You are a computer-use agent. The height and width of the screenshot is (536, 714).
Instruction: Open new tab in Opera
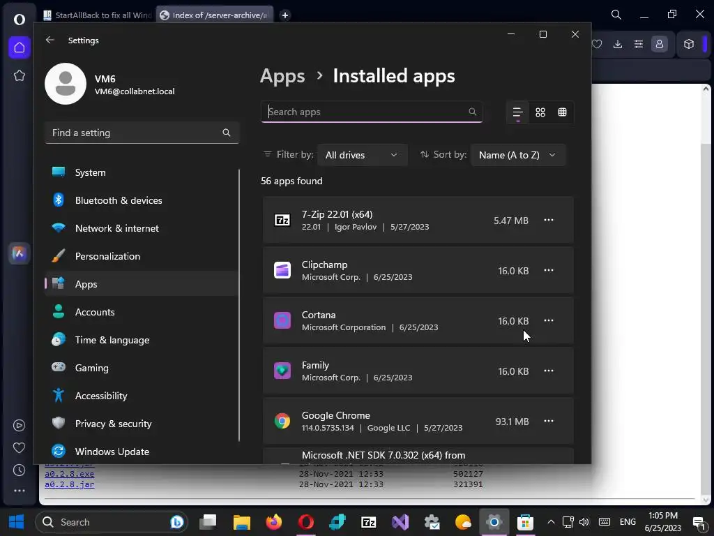[285, 15]
